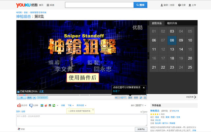Select episode 25
Image resolution: width=211 pixels, height=132 pixels.
click(x=190, y=67)
